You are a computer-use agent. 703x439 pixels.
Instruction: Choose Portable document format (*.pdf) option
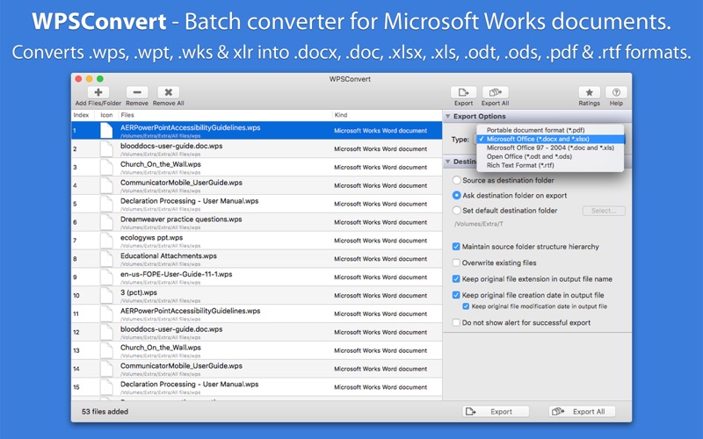(550, 130)
